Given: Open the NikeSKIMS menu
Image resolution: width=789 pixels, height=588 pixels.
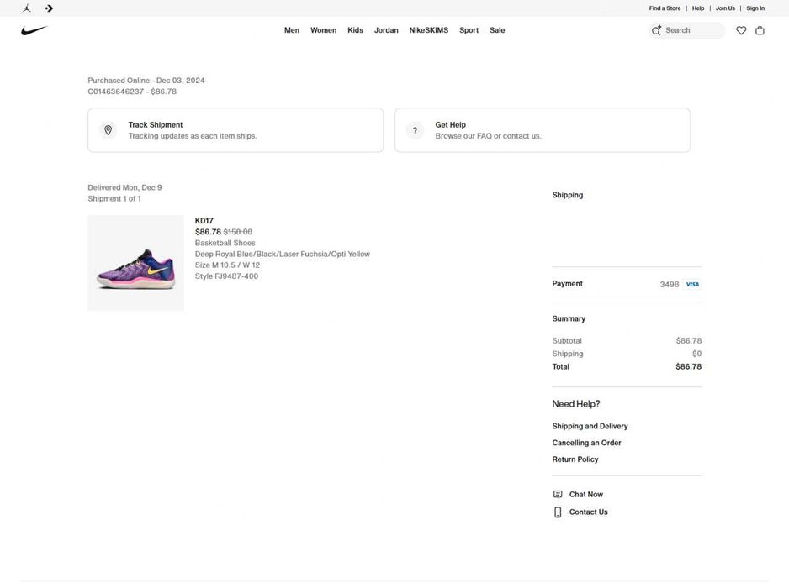Looking at the screenshot, I should tap(429, 30).
